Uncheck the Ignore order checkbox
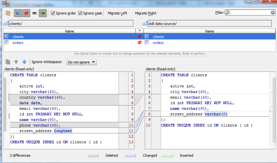The width and height of the screenshot is (277, 163). click(53, 13)
